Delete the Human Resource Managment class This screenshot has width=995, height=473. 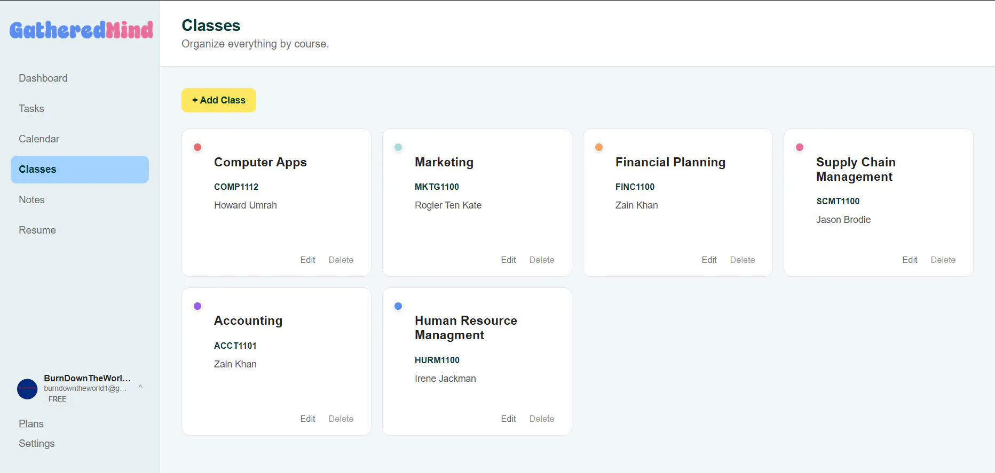coord(542,419)
